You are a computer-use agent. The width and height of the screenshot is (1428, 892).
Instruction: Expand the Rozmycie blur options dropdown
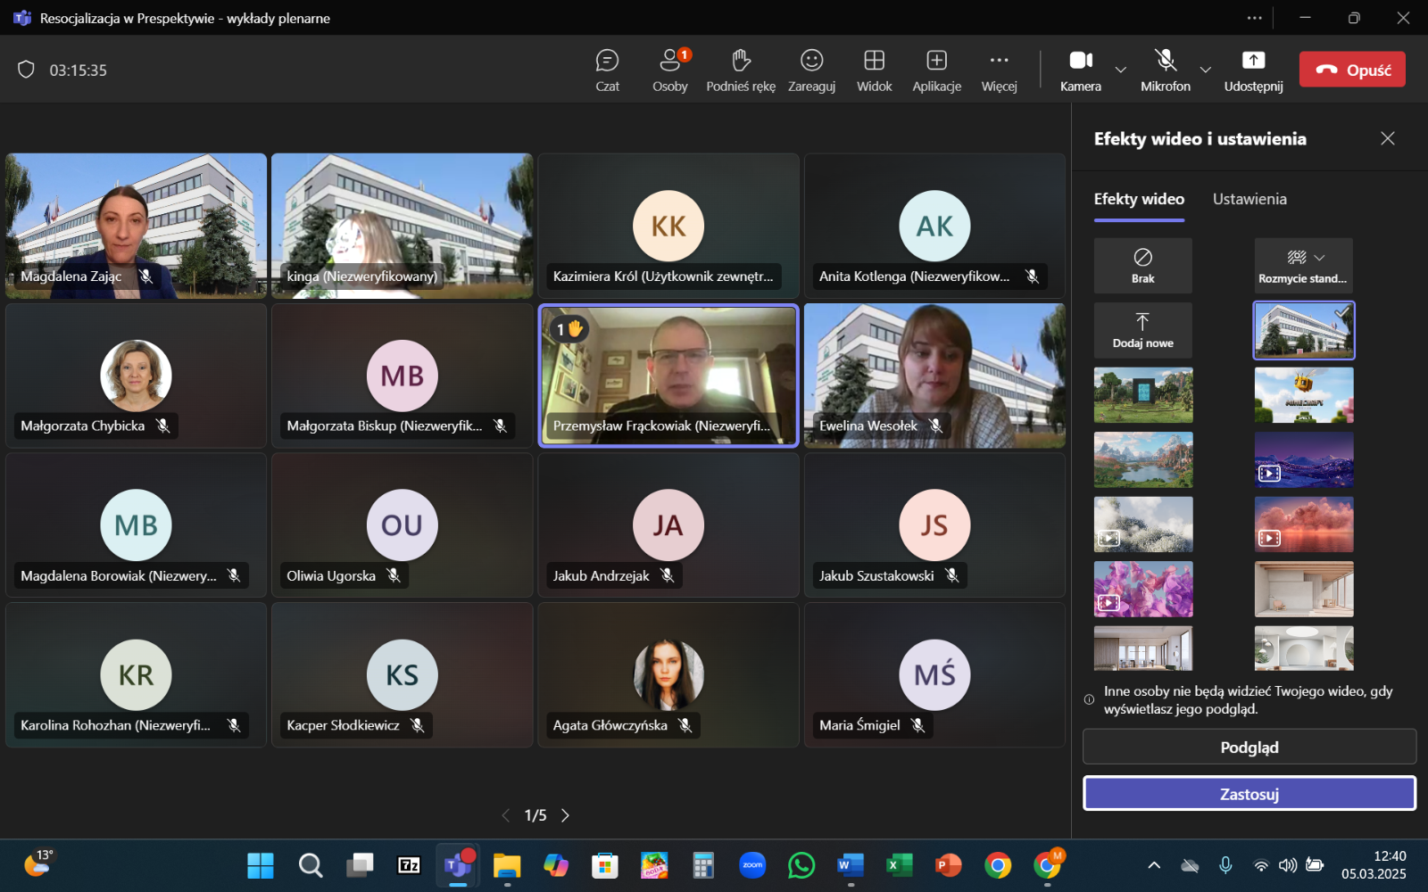(x=1320, y=258)
